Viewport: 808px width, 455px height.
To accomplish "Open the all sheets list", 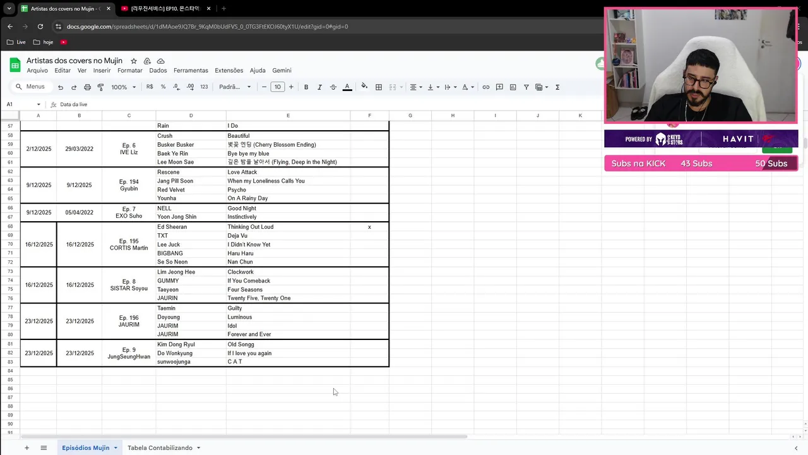I will [44, 447].
